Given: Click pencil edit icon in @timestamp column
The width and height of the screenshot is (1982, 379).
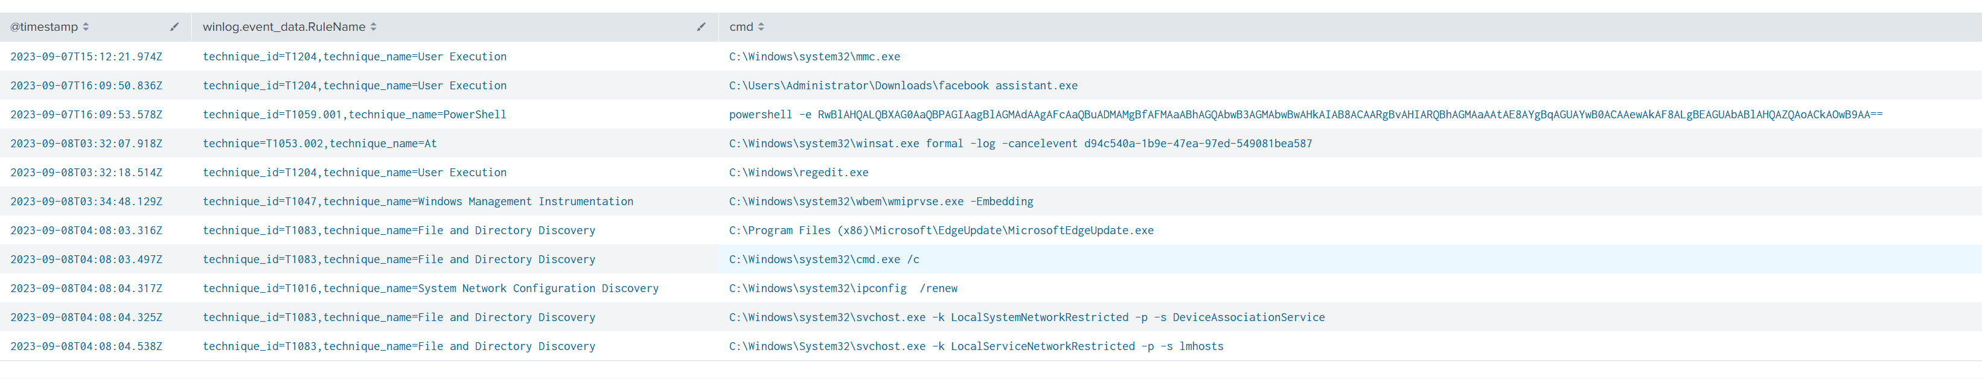Looking at the screenshot, I should click(174, 27).
